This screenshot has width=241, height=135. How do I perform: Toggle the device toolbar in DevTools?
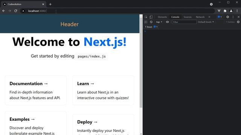tap(151, 17)
